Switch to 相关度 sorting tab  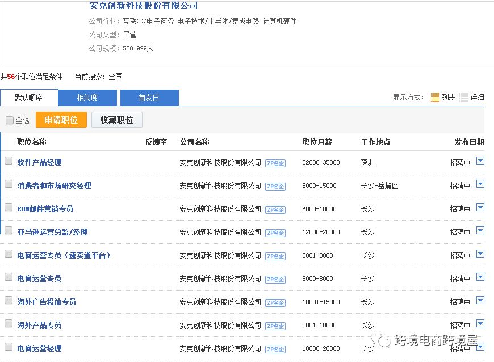click(x=87, y=98)
